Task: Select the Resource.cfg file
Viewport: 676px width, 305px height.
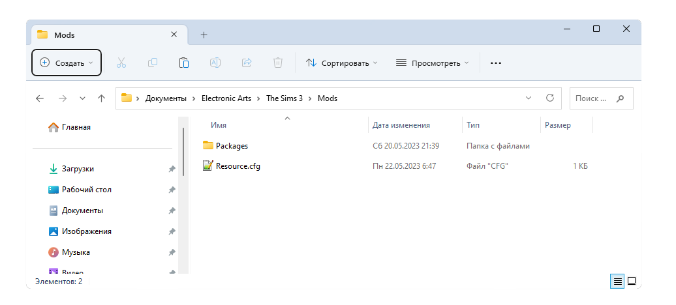Action: coord(238,166)
